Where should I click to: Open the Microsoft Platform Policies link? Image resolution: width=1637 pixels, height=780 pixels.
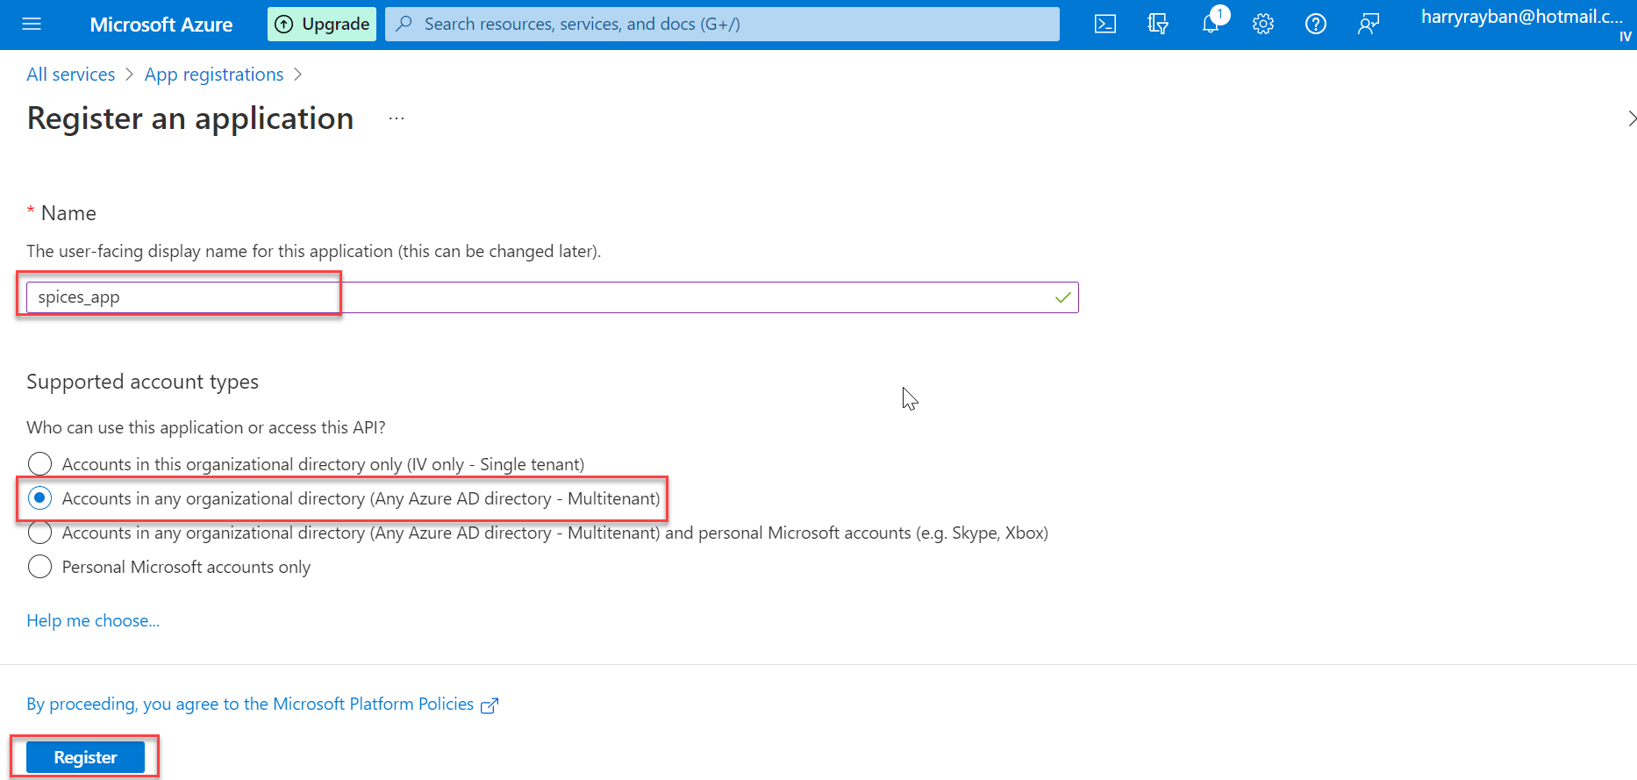[250, 704]
